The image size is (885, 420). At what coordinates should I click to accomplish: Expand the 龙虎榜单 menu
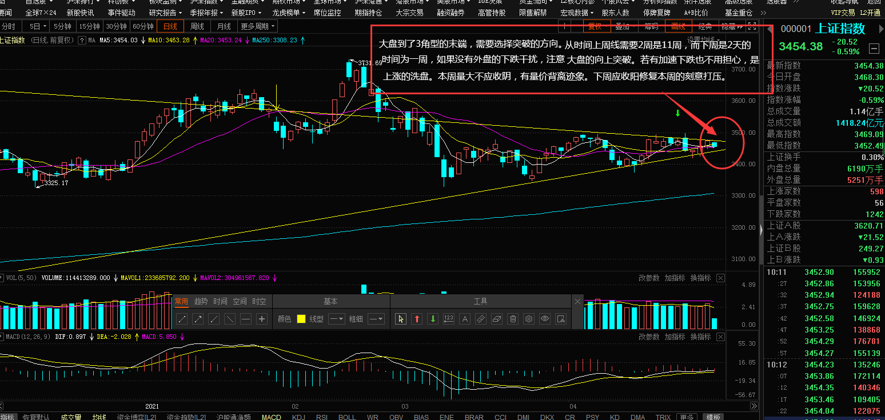[x=289, y=12]
